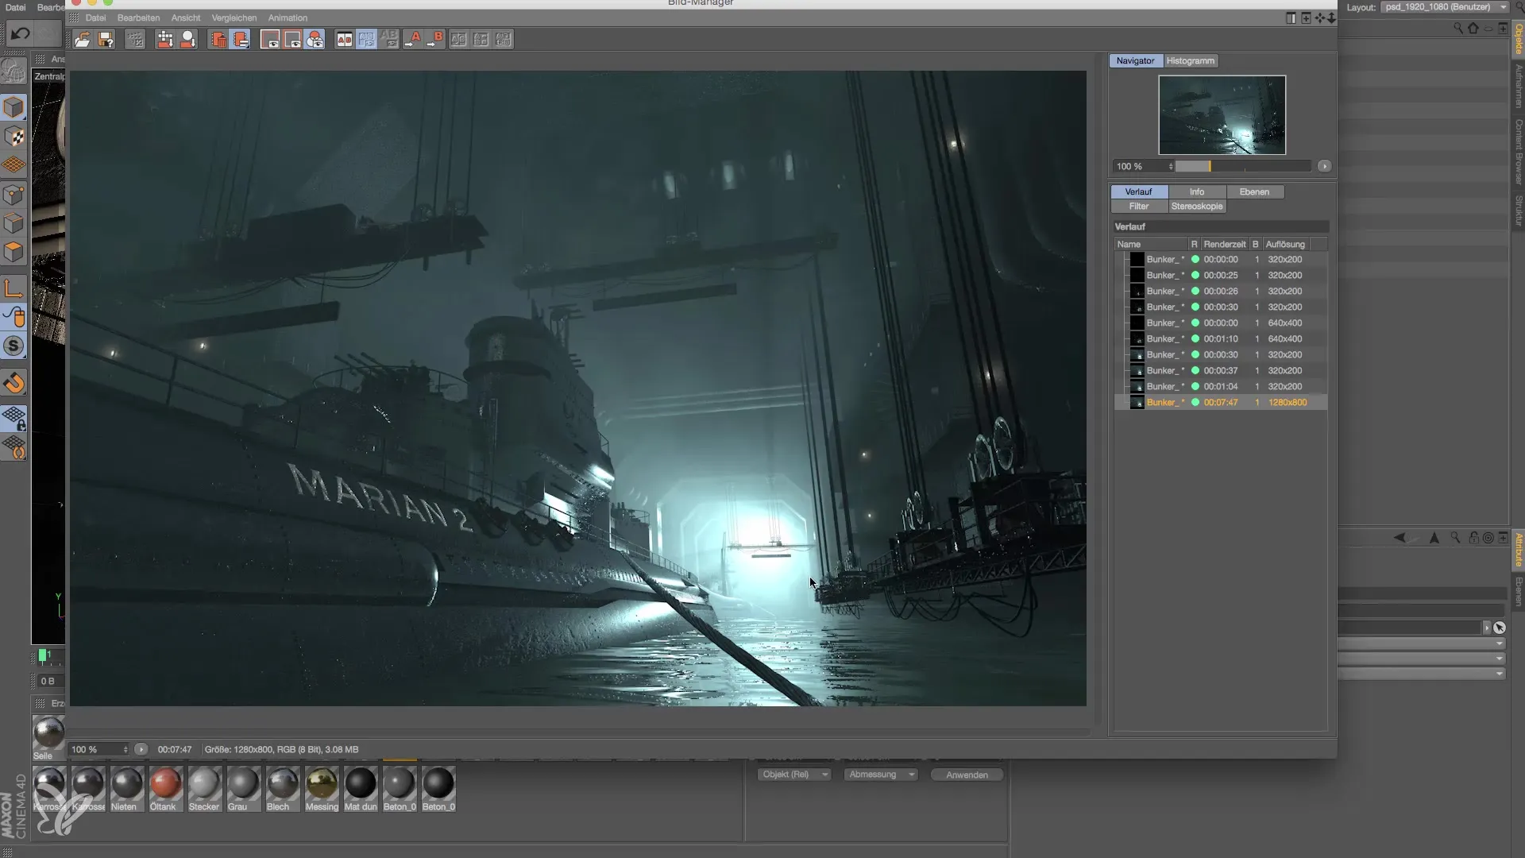Open the Animation menu
Screen dimensions: 1525x858
pyautogui.click(x=288, y=17)
